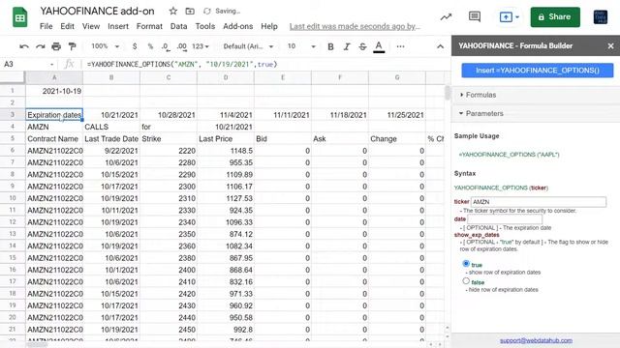Open the Edit menu
The height and width of the screenshot is (348, 620).
(x=67, y=26)
